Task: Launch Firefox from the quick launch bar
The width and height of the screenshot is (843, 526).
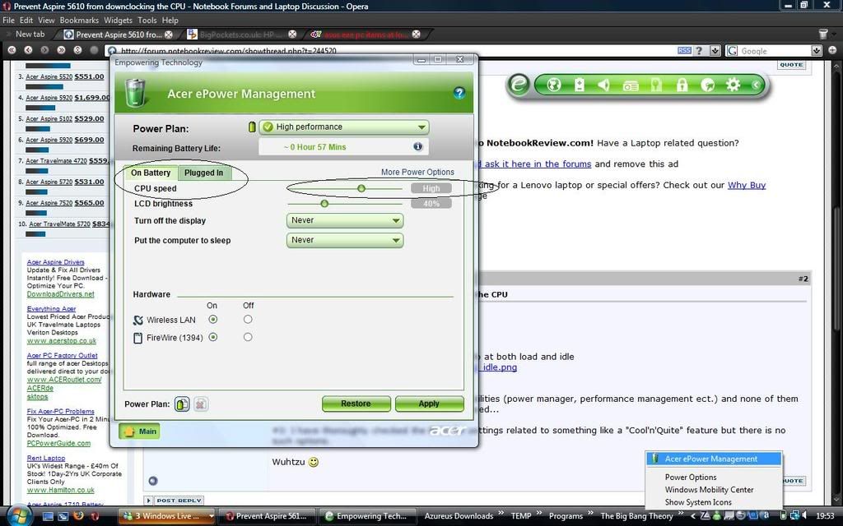Action: tap(78, 516)
